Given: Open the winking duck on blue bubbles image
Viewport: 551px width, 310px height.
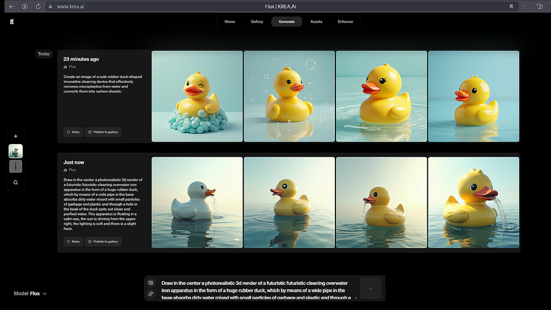Looking at the screenshot, I should 197,96.
